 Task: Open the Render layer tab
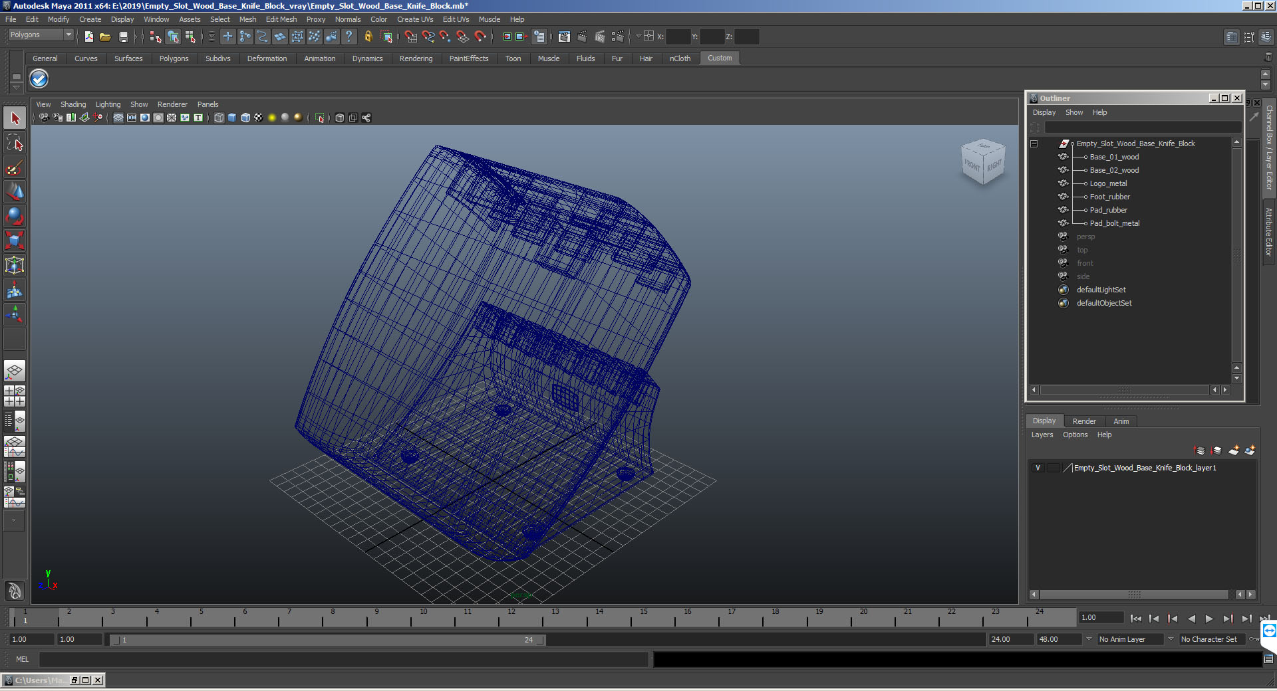[x=1084, y=421]
